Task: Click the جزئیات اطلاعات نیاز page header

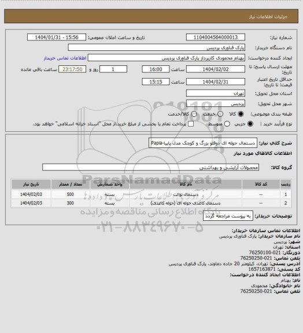Action: click(268, 17)
